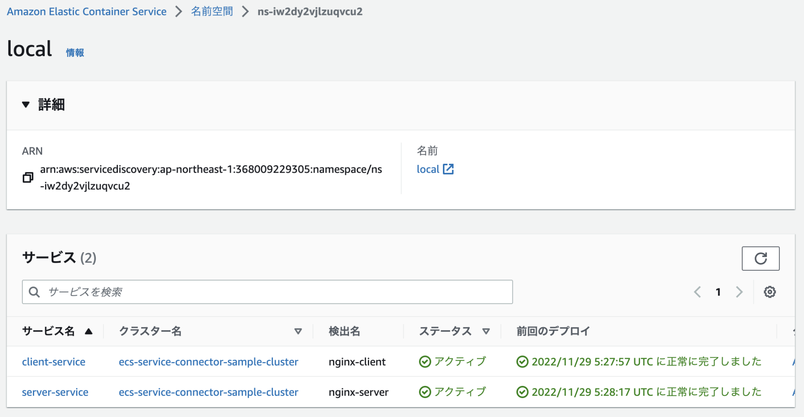This screenshot has width=804, height=417.
Task: Navigate to Amazon Elastic Container Service breadcrumb
Action: click(87, 11)
